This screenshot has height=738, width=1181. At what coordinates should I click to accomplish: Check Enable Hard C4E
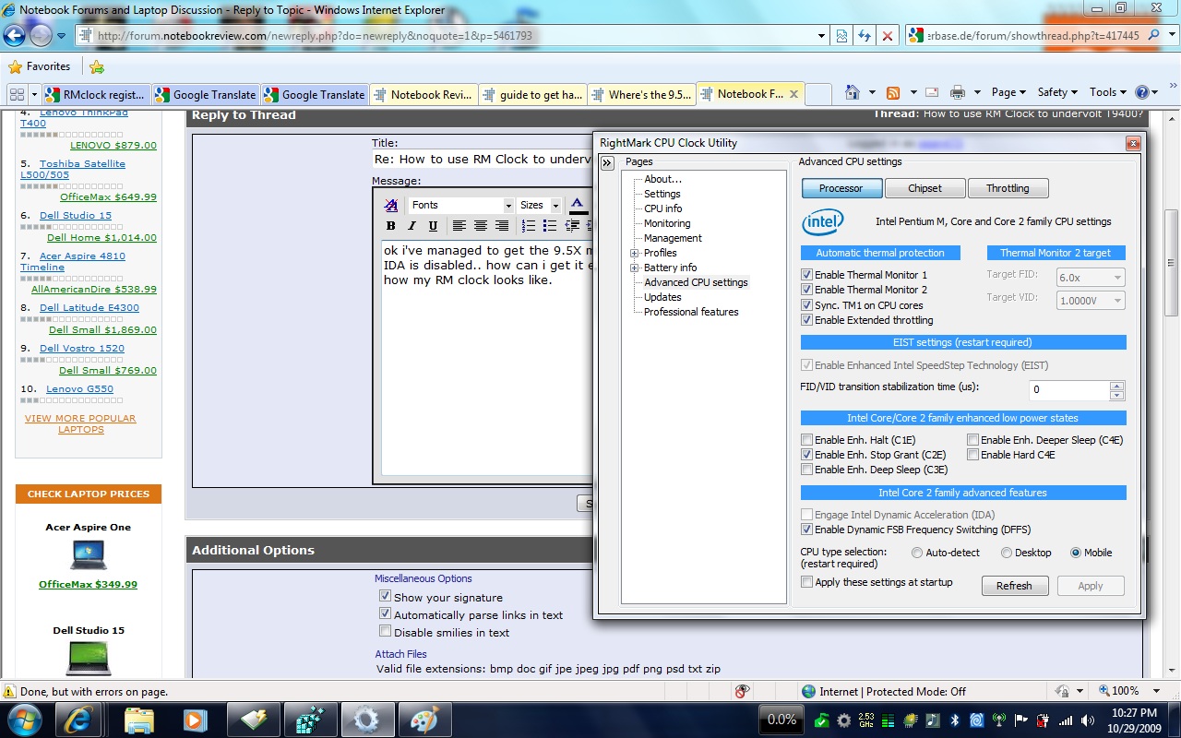click(973, 455)
